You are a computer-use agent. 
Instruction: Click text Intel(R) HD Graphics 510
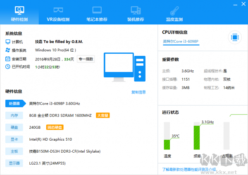(50, 139)
